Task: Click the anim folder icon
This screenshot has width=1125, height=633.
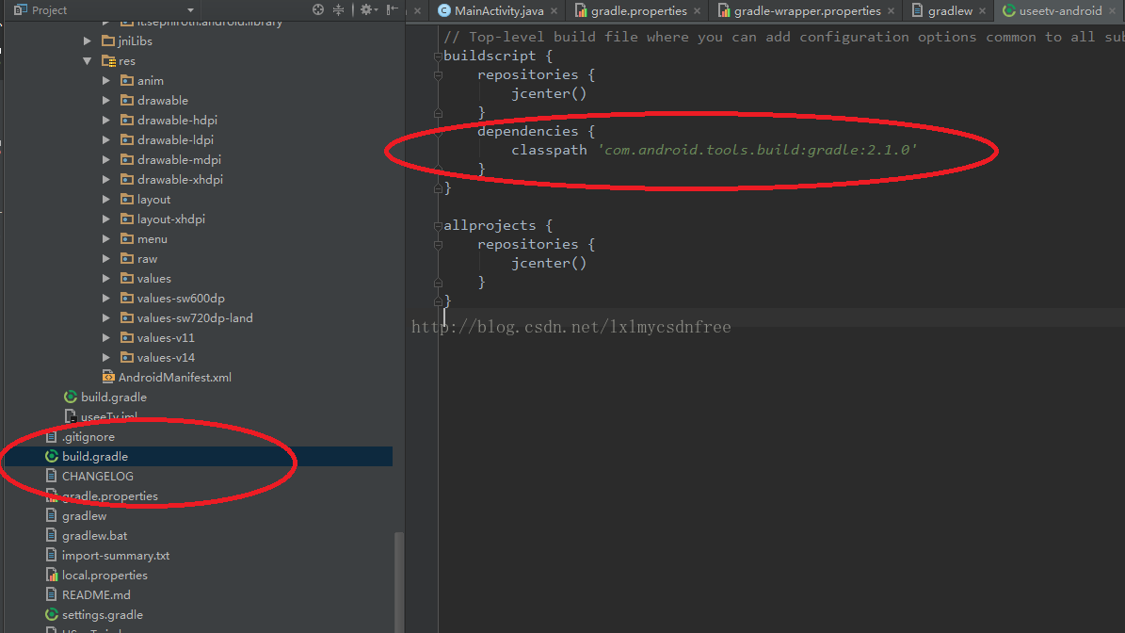Action: click(127, 80)
